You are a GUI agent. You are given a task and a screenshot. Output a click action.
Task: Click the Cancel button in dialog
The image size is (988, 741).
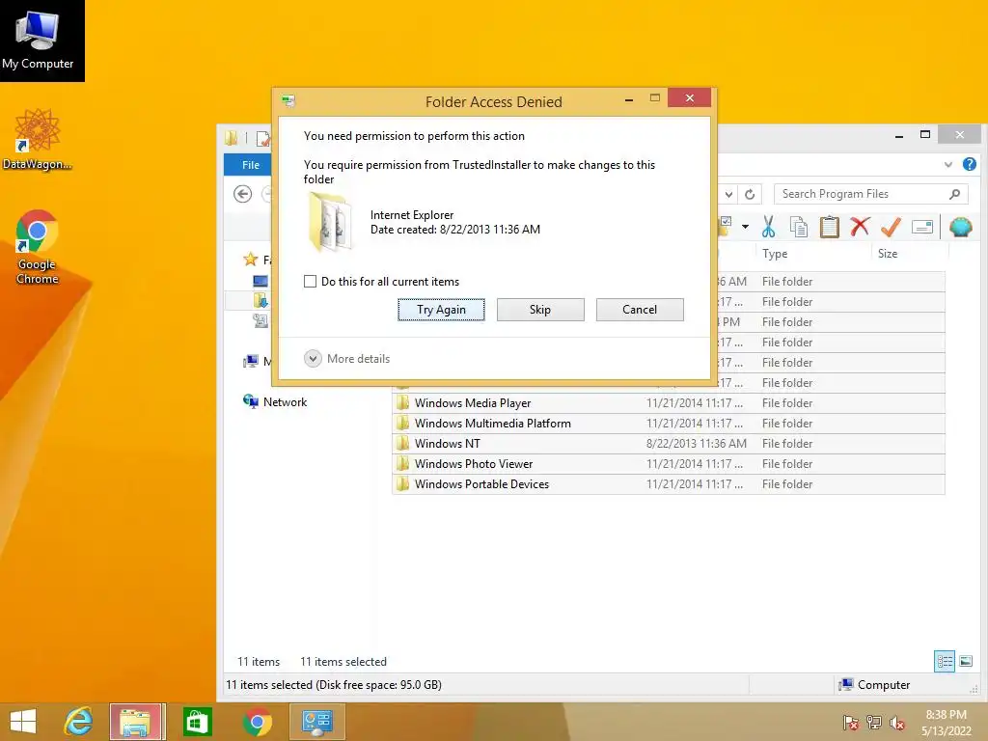click(640, 310)
